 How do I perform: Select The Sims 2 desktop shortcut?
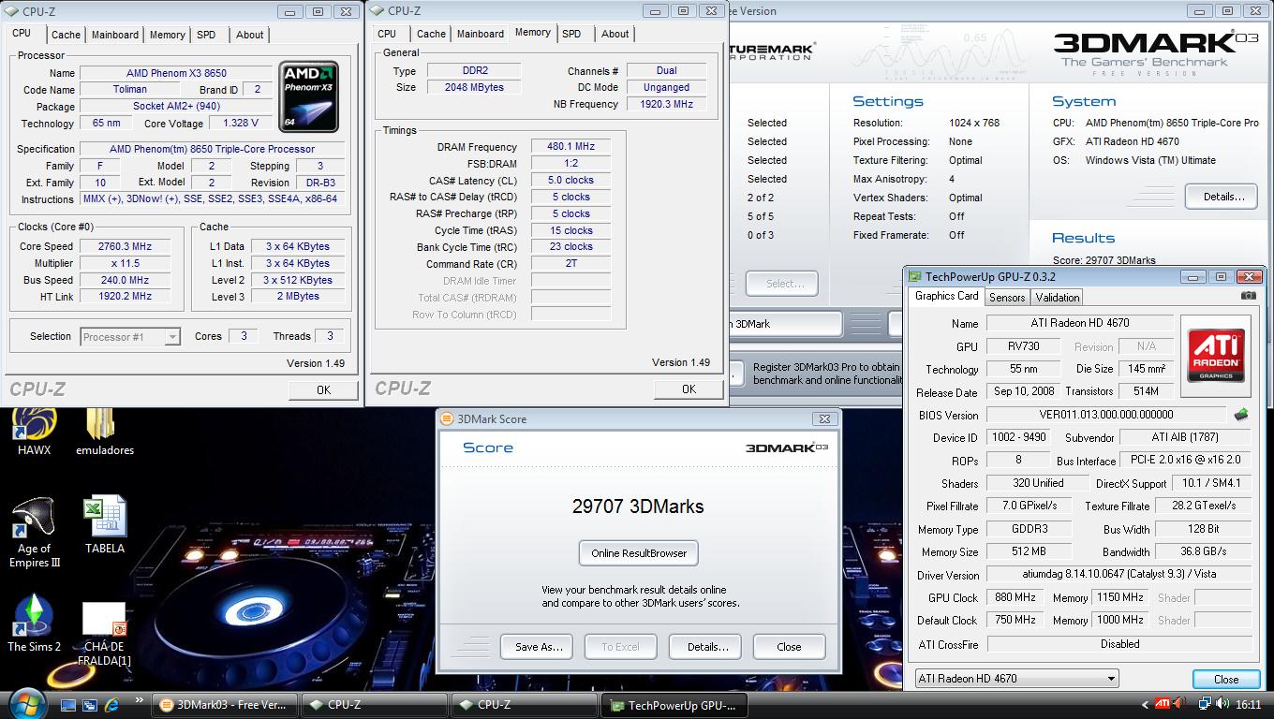coord(34,624)
